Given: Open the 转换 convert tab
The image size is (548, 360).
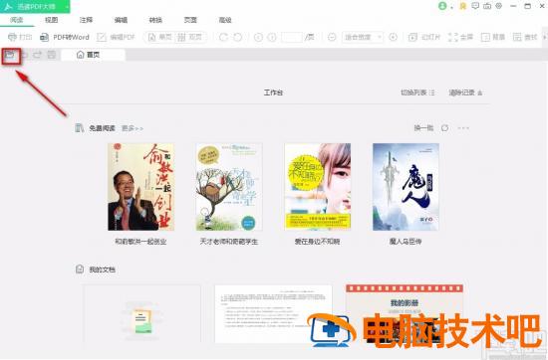Looking at the screenshot, I should tap(155, 20).
